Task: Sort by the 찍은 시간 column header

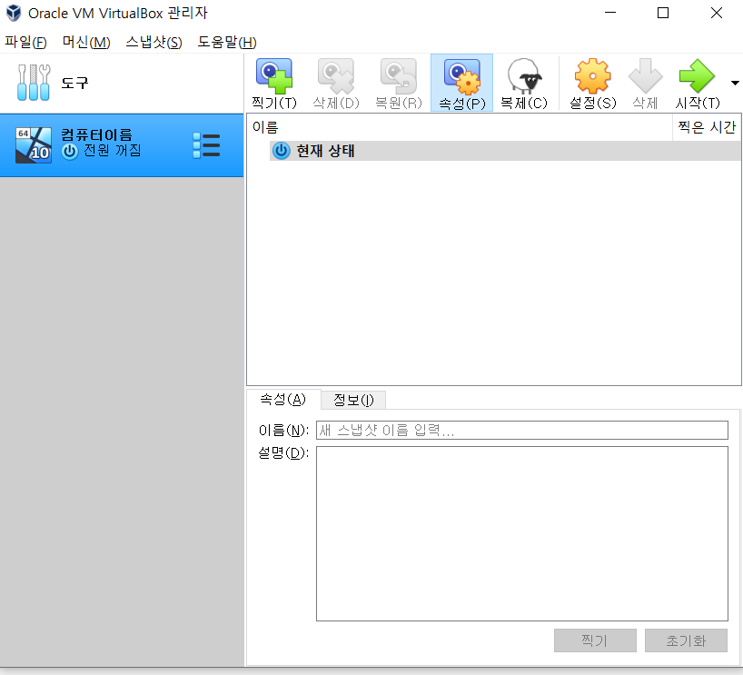Action: point(707,127)
